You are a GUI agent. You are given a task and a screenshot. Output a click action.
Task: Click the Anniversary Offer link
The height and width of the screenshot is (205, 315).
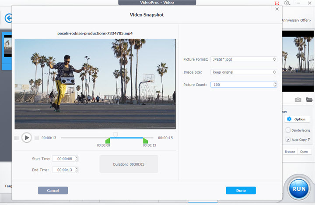297,20
